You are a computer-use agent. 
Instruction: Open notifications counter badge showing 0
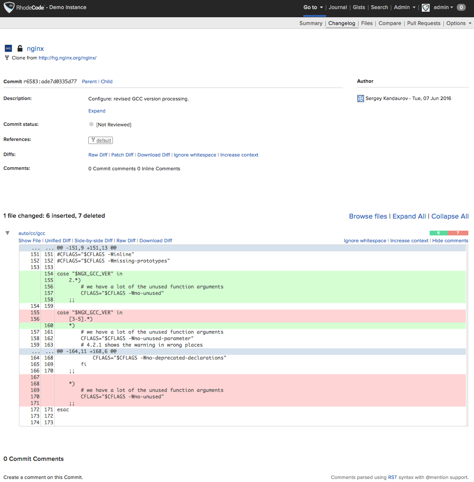coord(461,7)
